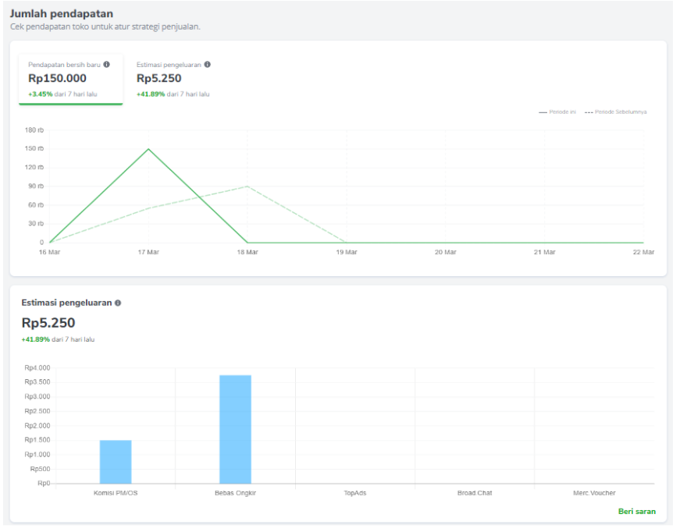Select the TopAds category label
The image size is (676, 532).
[355, 493]
